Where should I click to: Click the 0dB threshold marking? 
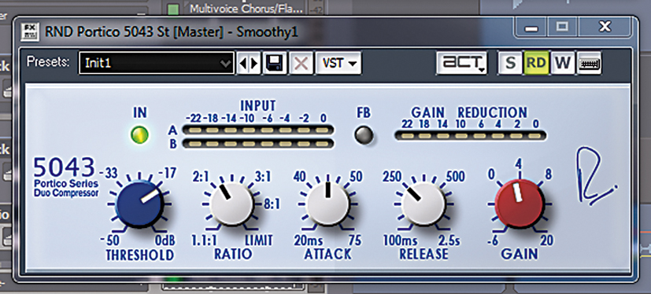[165, 241]
